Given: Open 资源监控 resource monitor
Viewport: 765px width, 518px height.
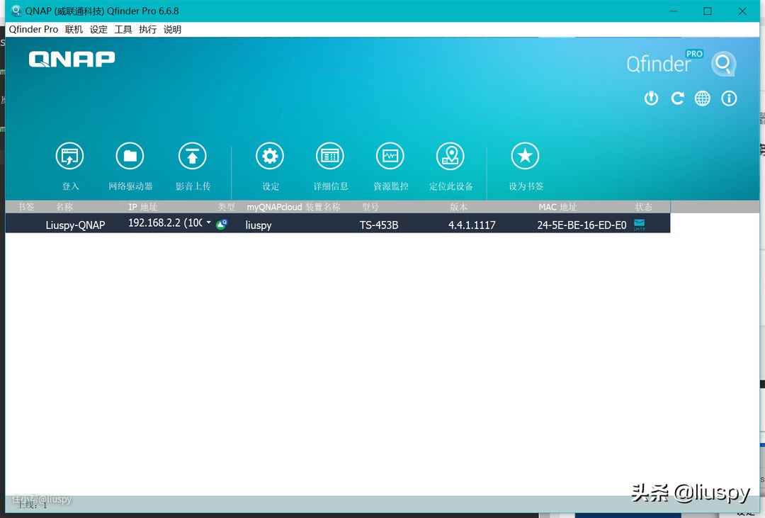Looking at the screenshot, I should coord(390,157).
